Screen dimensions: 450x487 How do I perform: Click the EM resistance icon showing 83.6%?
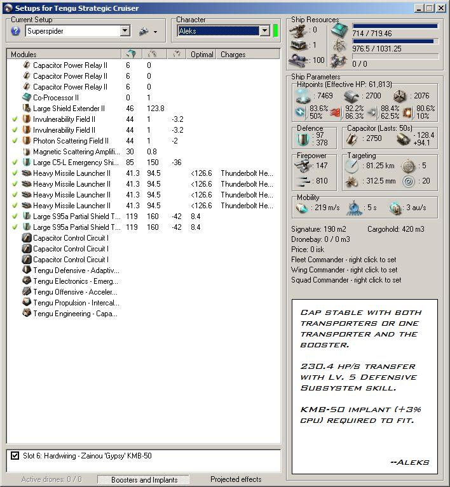coord(300,112)
